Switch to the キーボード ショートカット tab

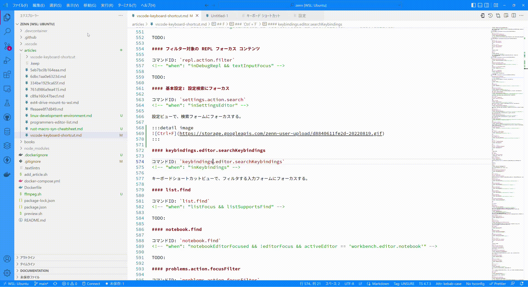(263, 16)
